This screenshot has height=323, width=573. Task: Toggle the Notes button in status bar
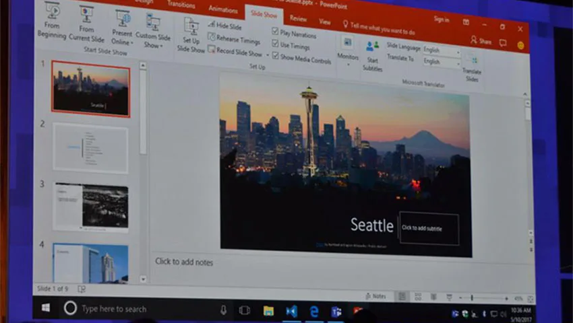(x=375, y=296)
